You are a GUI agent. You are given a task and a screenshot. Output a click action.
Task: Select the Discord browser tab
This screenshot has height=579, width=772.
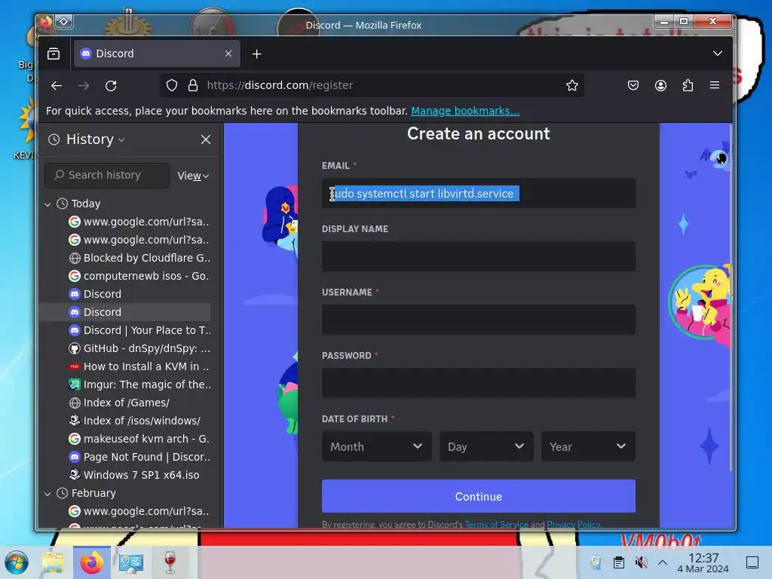click(157, 54)
